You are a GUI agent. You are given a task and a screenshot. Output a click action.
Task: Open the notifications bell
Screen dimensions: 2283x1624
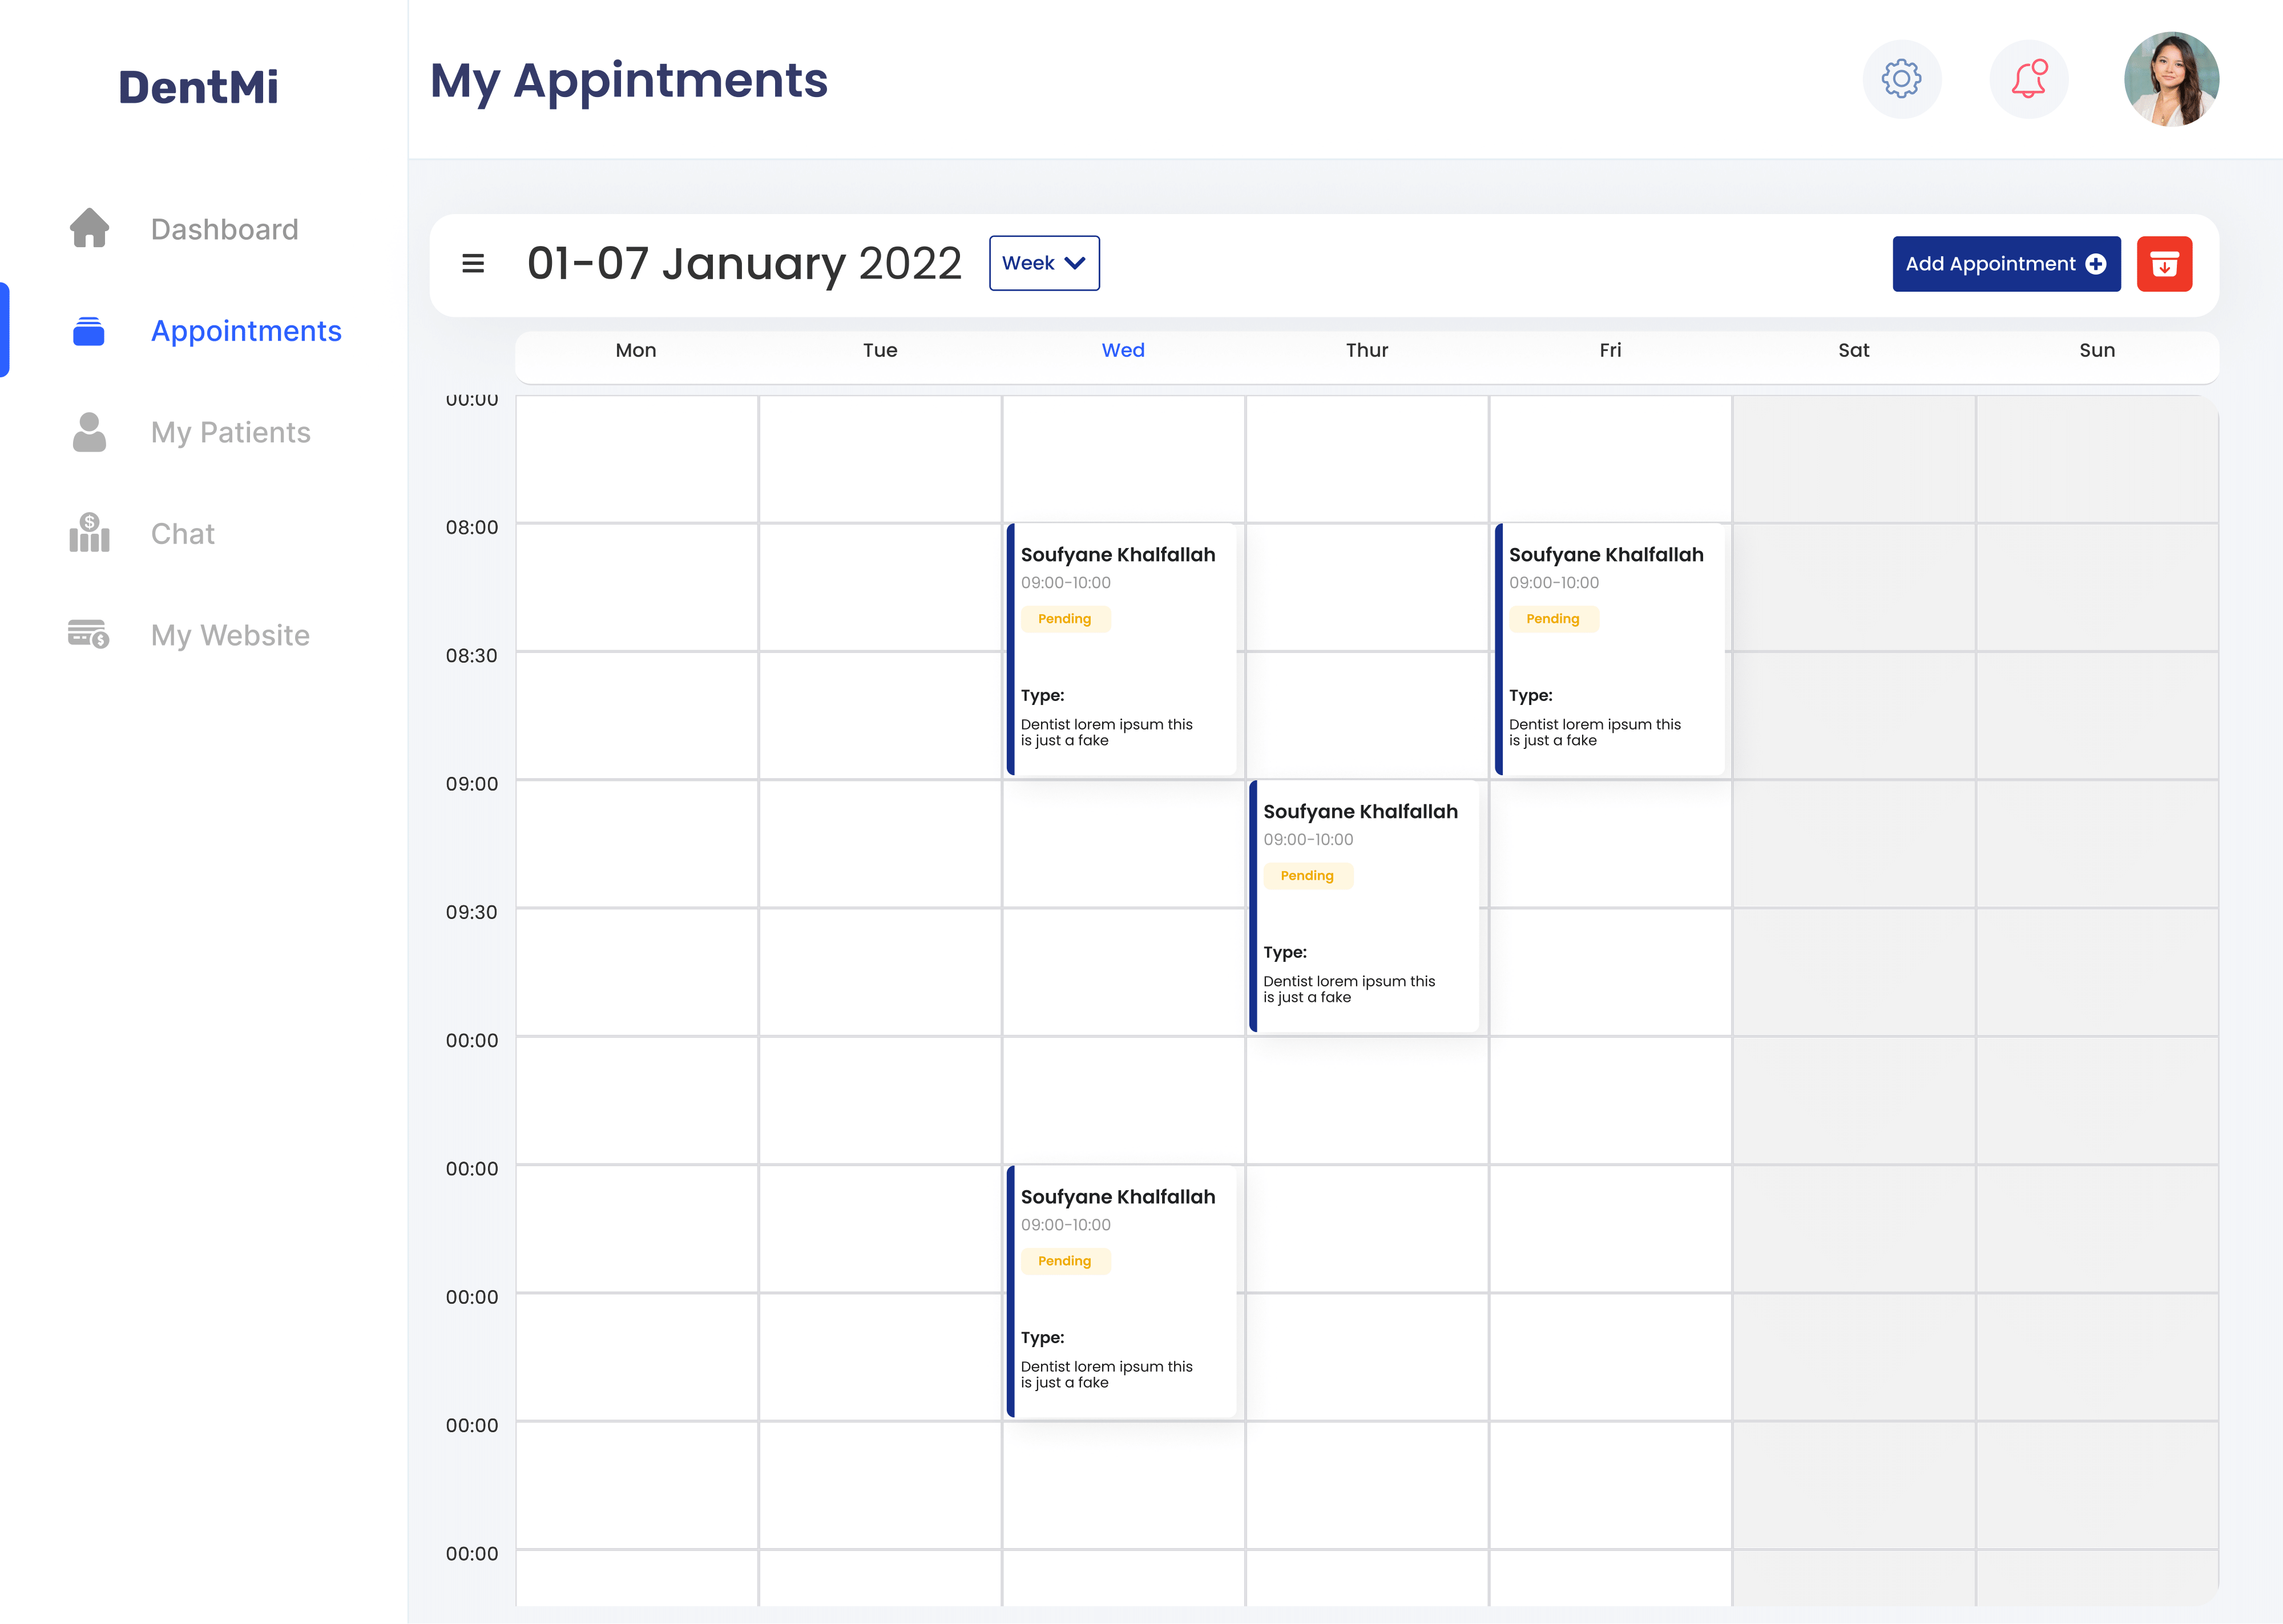[2028, 79]
